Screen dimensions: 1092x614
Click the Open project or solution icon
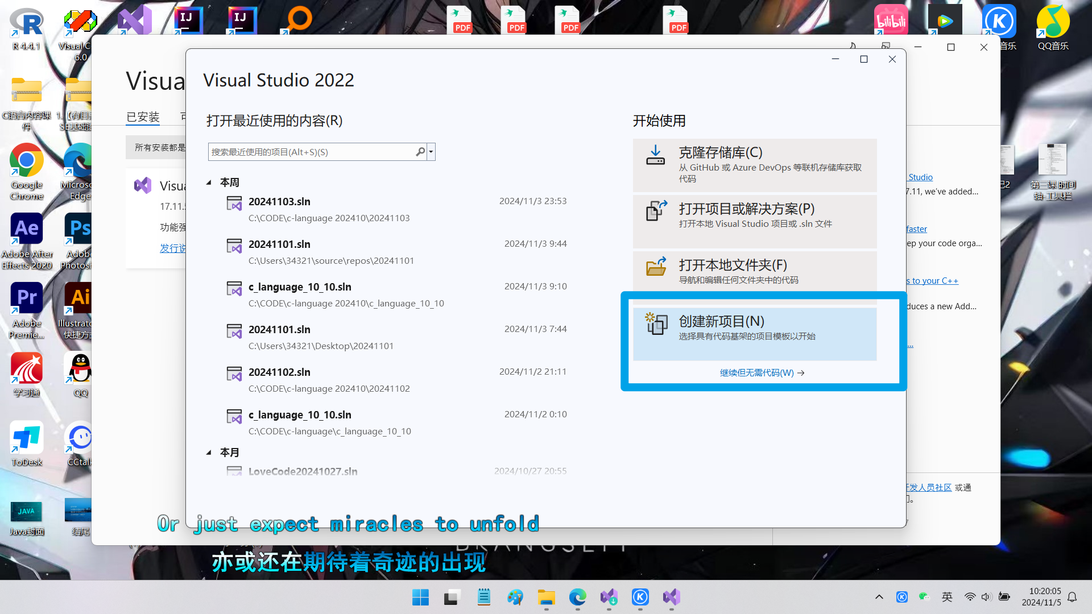click(655, 210)
